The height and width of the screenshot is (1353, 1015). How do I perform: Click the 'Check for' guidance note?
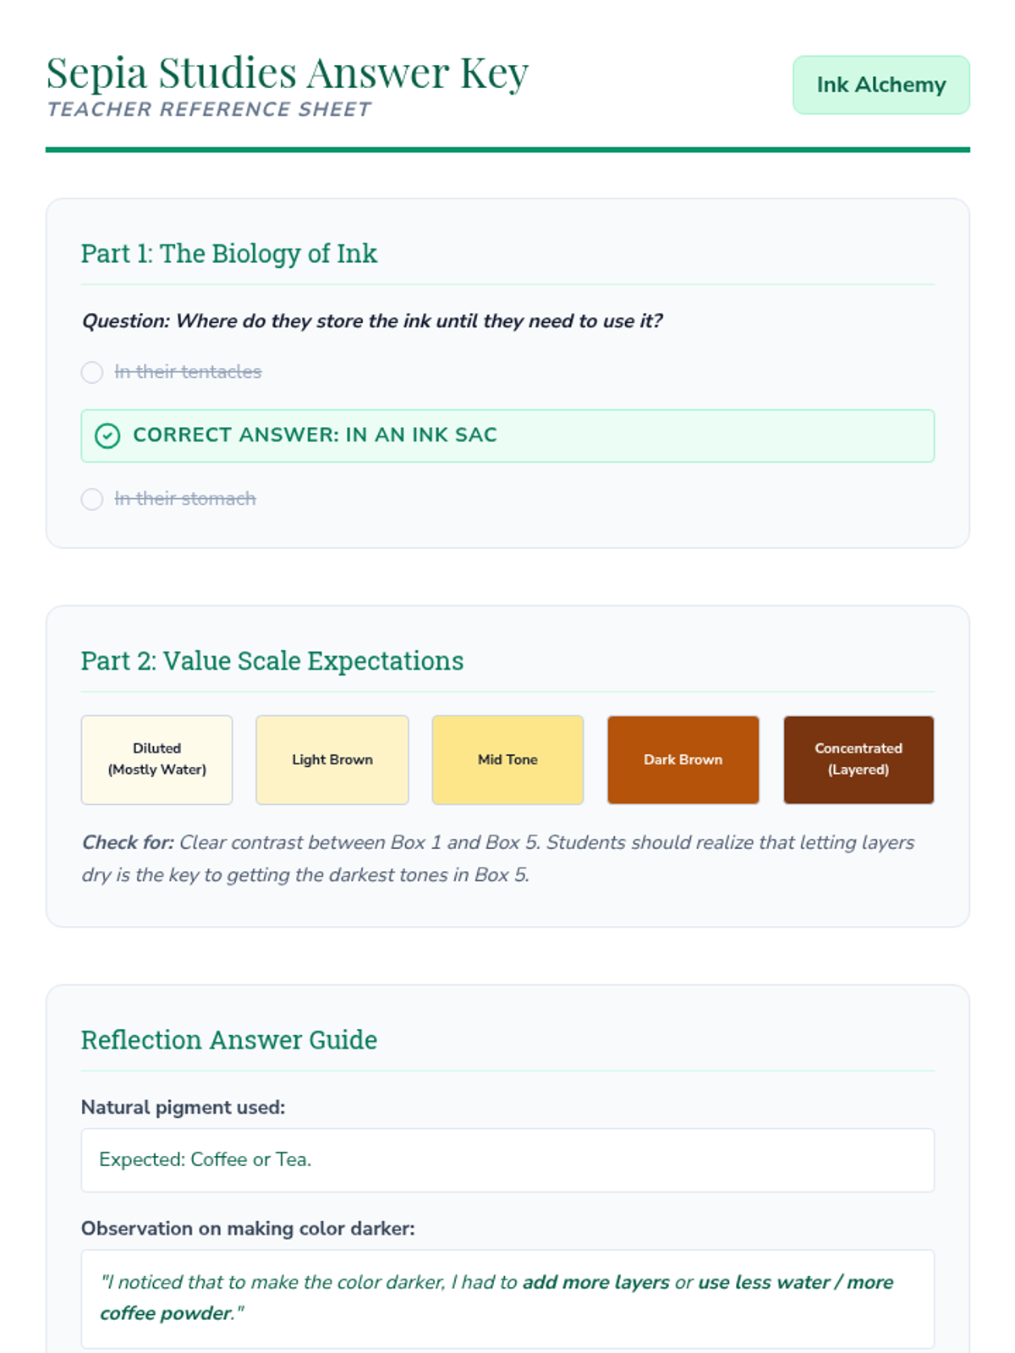499,858
